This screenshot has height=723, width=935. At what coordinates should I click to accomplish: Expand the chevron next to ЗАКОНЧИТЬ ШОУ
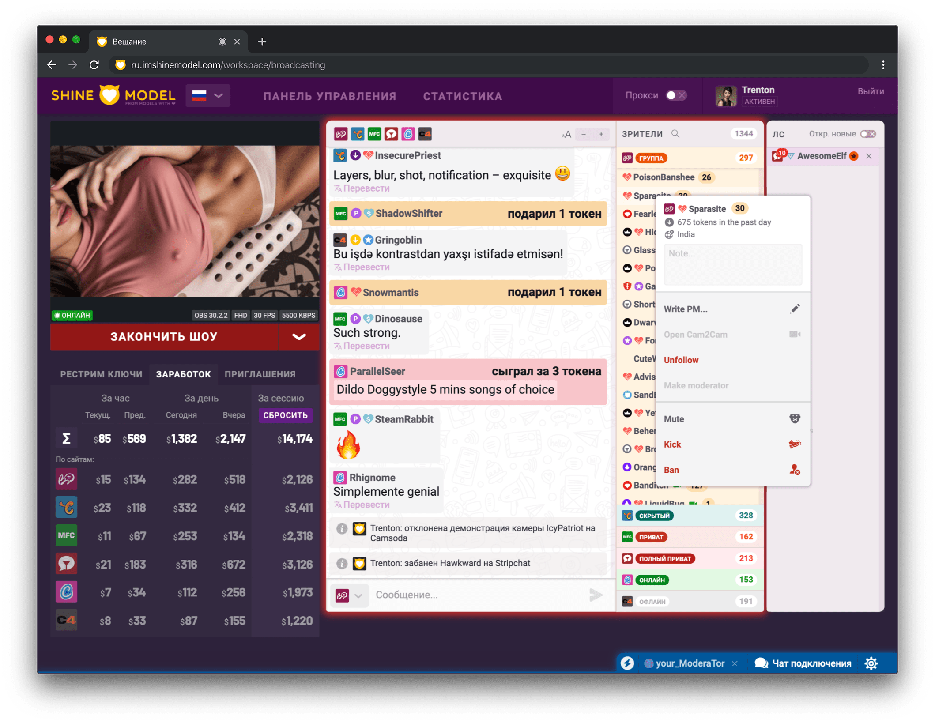pyautogui.click(x=299, y=337)
